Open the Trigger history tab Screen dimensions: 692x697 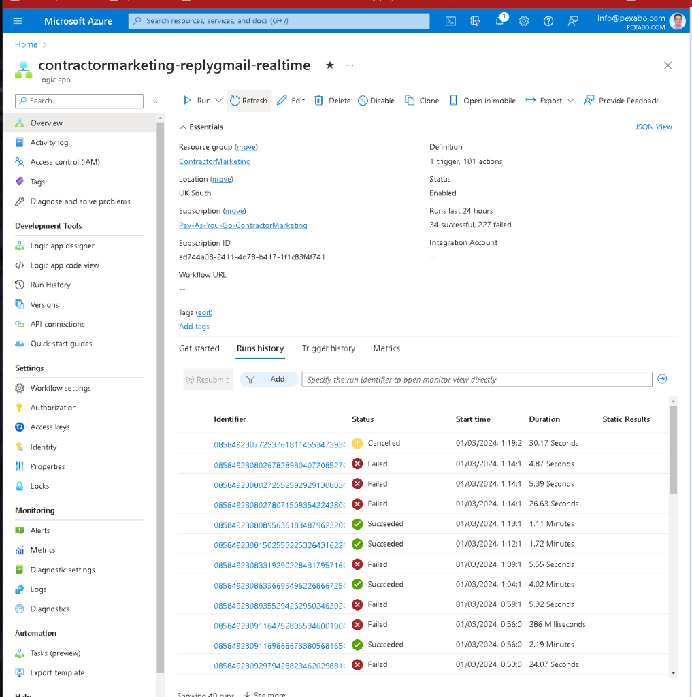[x=329, y=348]
